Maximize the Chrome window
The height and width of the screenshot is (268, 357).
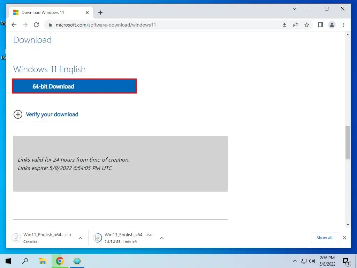coord(326,9)
